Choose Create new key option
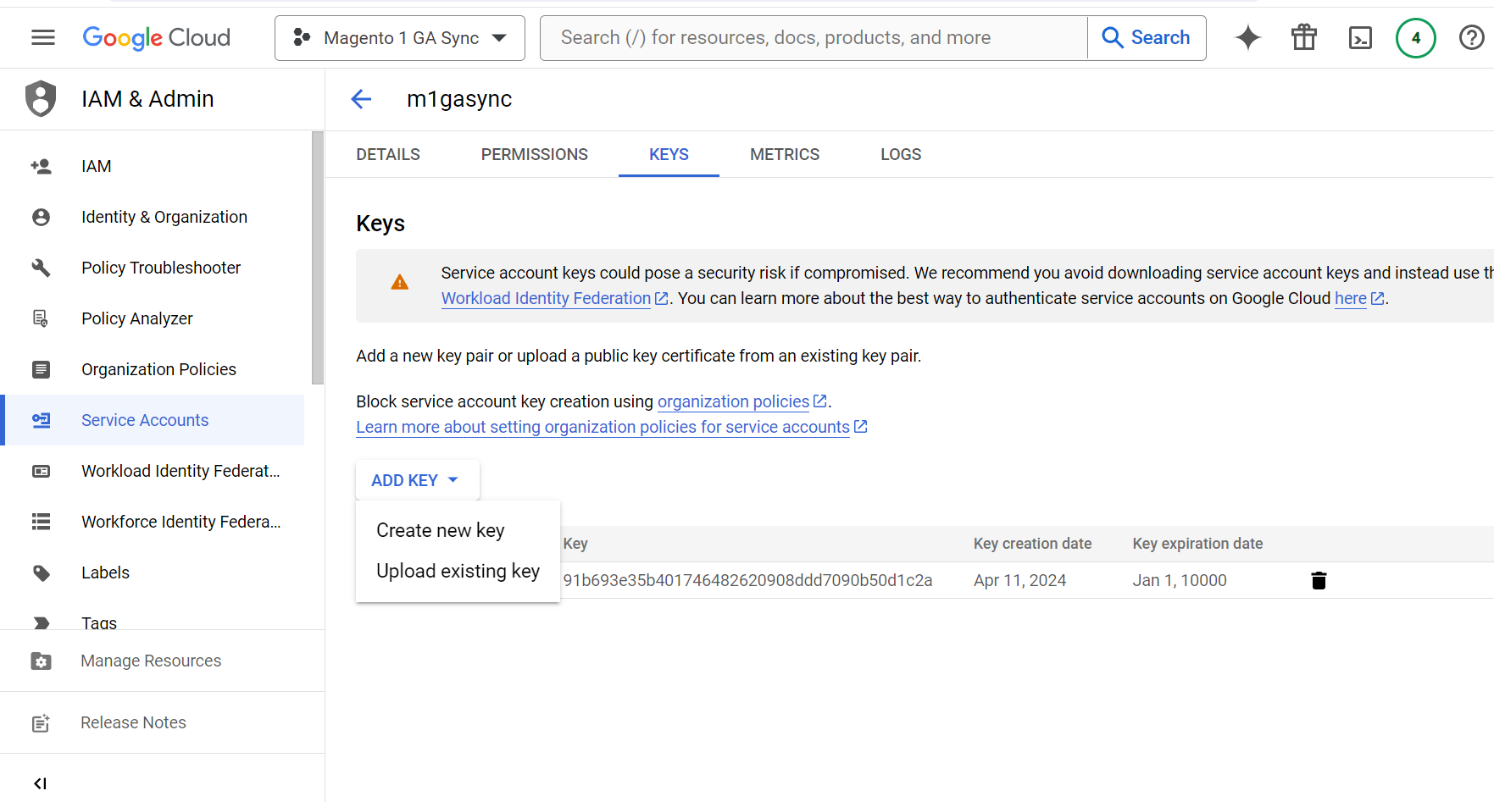The height and width of the screenshot is (802, 1494). [441, 530]
